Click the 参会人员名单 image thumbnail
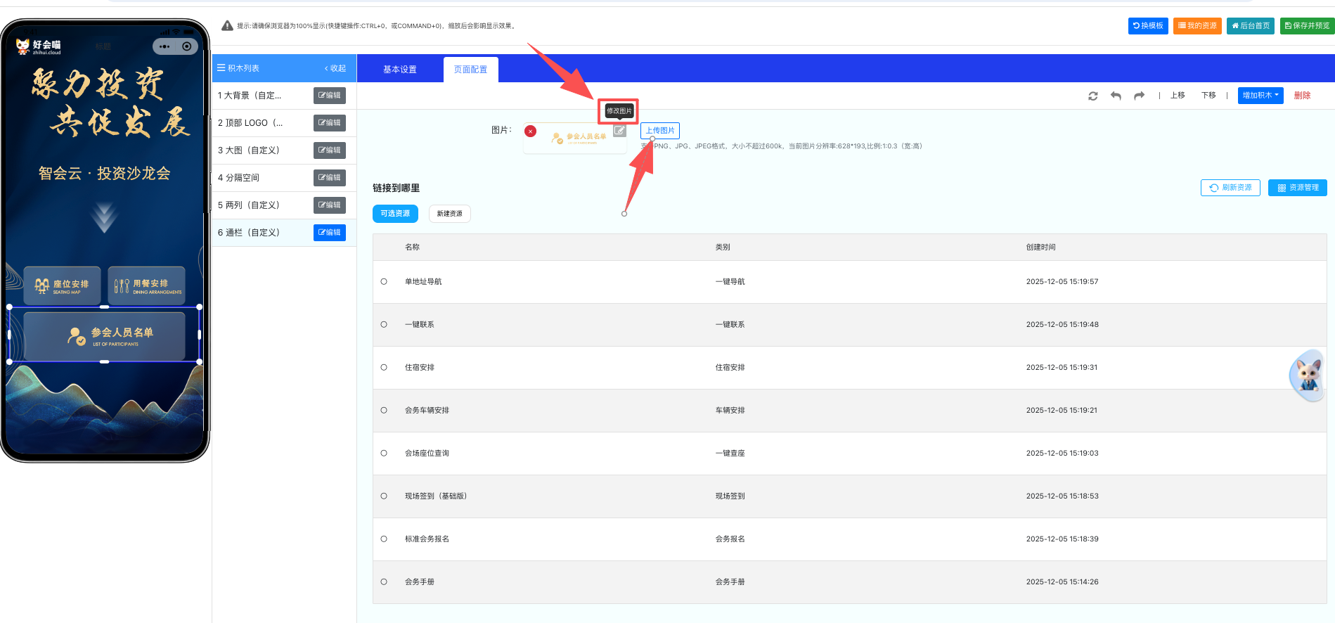 pyautogui.click(x=576, y=138)
